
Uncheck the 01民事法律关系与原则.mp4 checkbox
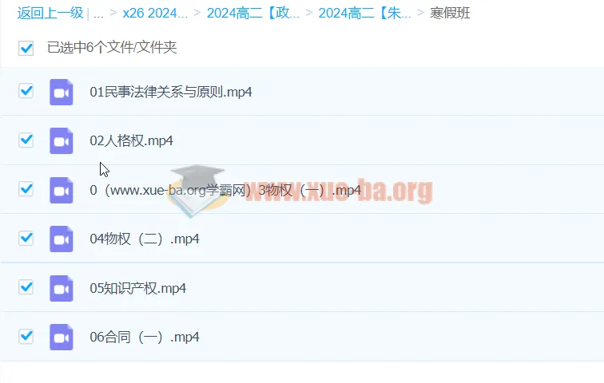pyautogui.click(x=26, y=91)
